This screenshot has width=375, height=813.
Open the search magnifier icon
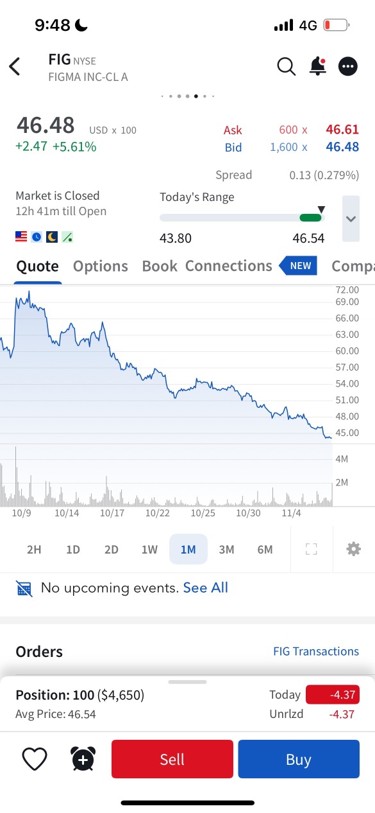tap(286, 66)
